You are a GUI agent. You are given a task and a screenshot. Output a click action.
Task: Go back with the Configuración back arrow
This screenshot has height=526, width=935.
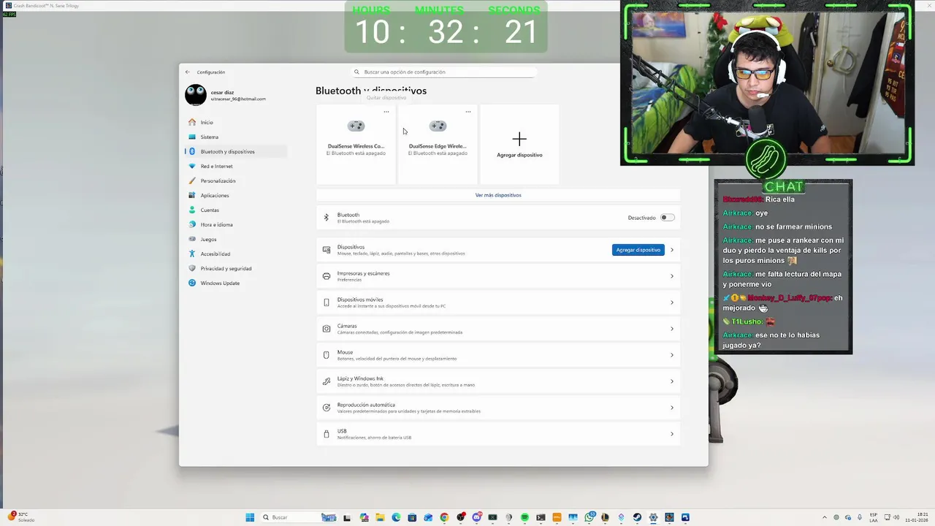coord(188,72)
